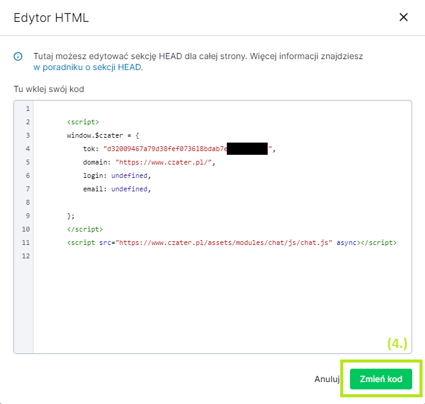Click the 'domain:' key on line 5
The height and width of the screenshot is (404, 425).
click(97, 162)
